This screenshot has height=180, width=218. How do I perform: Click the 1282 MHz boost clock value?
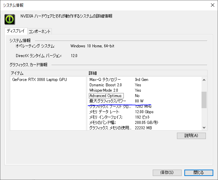pyautogui.click(x=143, y=106)
